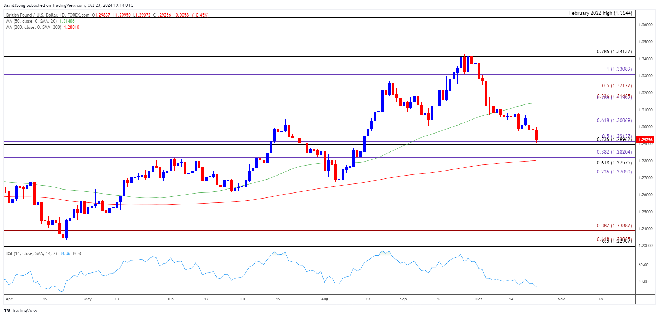Click the 0.618 (1.27575) level label
This screenshot has height=317, width=659.
click(614, 163)
